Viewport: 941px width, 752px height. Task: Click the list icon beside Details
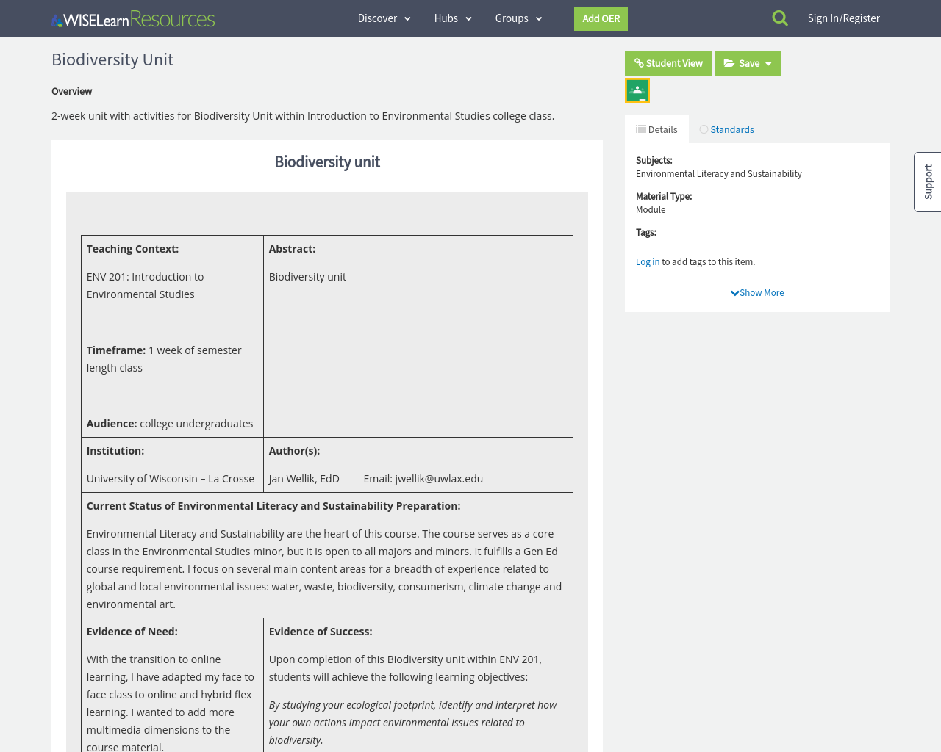point(640,128)
